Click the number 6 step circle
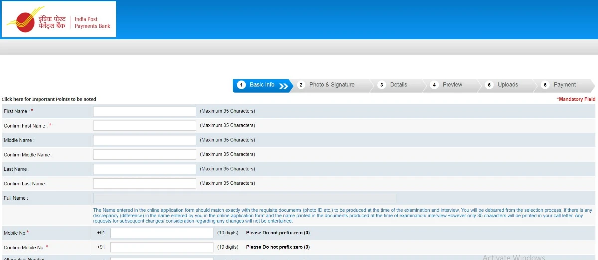Viewport: 598px width, 260px height. [545, 85]
